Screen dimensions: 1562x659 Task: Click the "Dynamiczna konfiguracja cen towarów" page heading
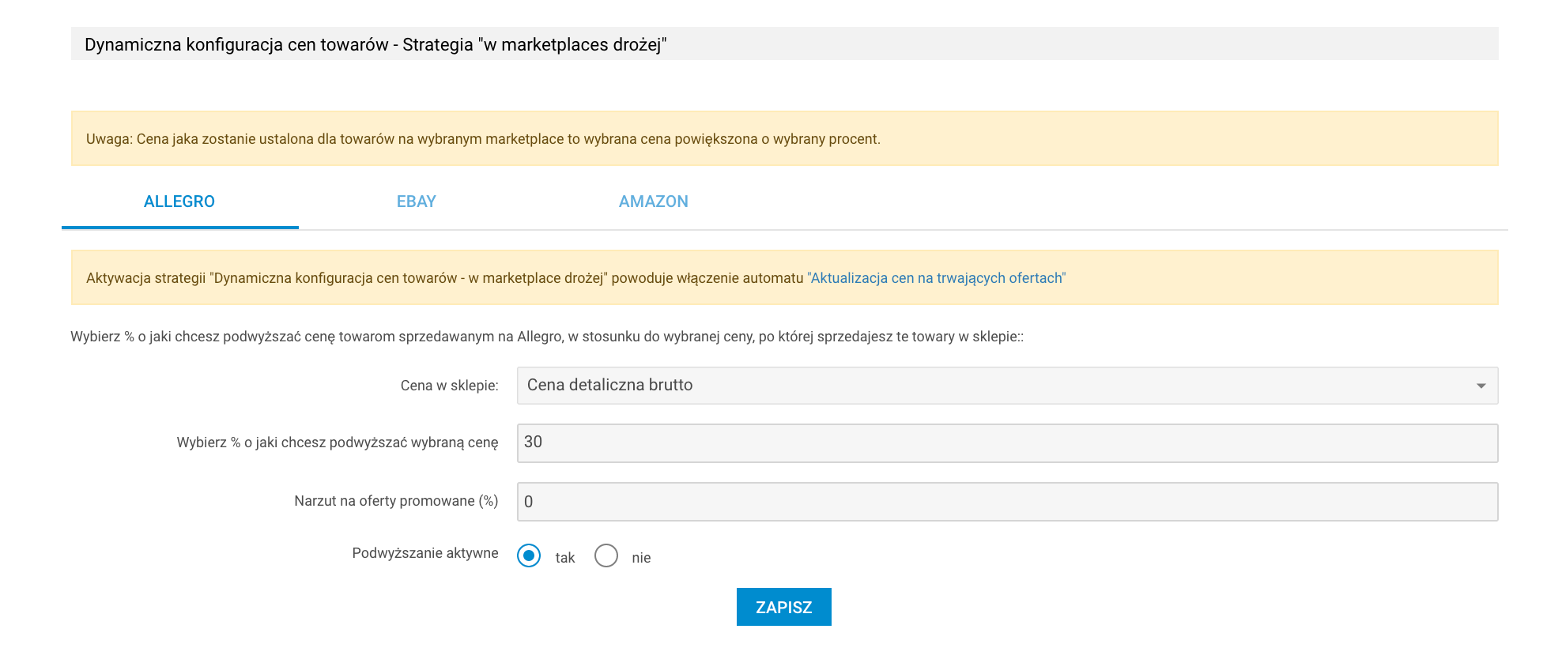pos(375,45)
